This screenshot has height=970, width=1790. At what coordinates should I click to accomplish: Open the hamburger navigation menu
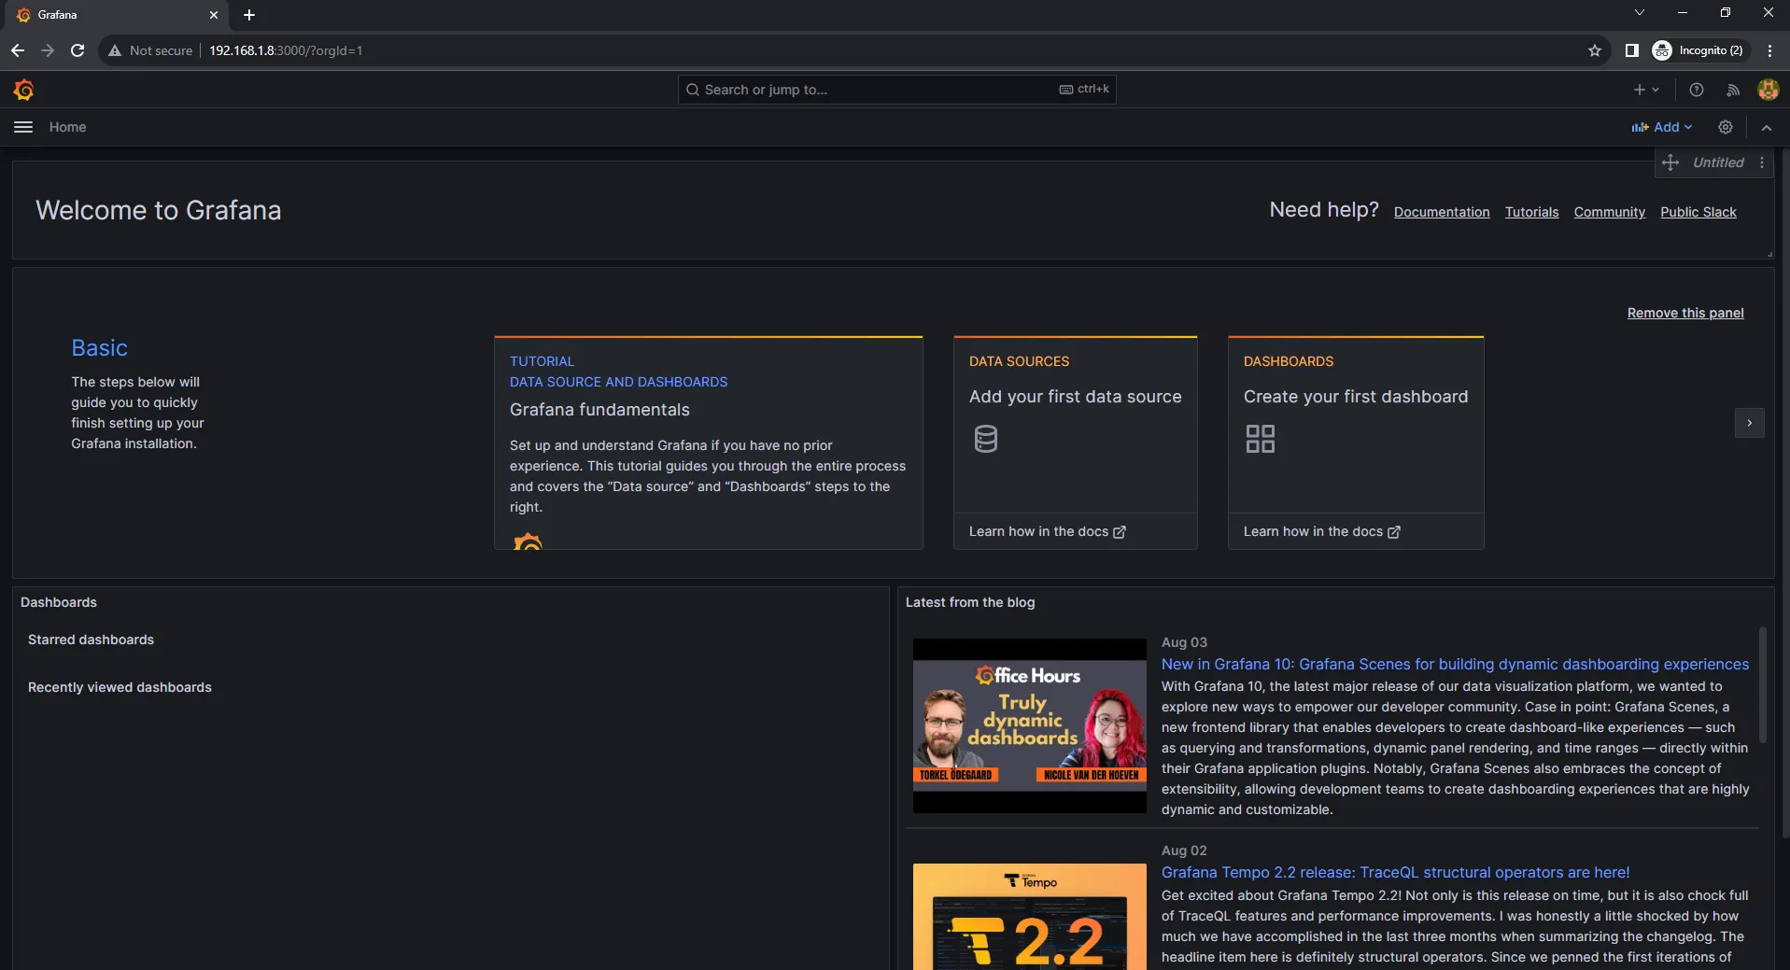coord(23,127)
